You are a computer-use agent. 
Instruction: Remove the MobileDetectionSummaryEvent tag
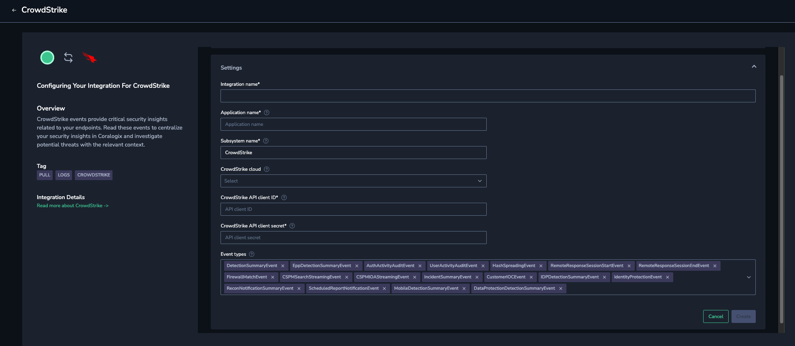[464, 289]
